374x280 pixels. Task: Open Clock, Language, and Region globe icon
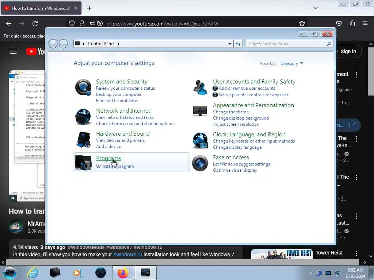[201, 140]
